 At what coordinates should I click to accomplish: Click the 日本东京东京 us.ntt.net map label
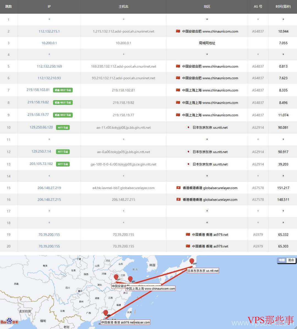[x=203, y=271]
